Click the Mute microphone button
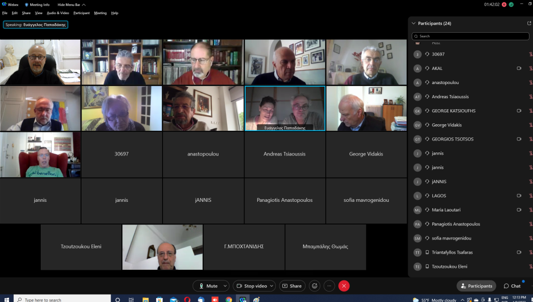 tap(207, 286)
